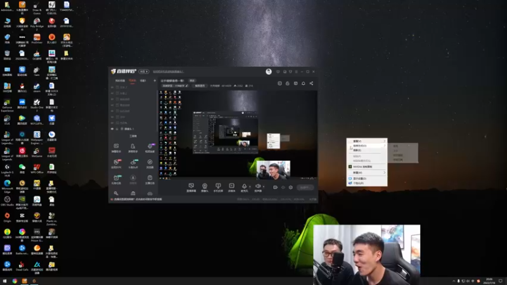Click the user avatar in streaming app title bar
507x285 pixels.
[x=269, y=72]
